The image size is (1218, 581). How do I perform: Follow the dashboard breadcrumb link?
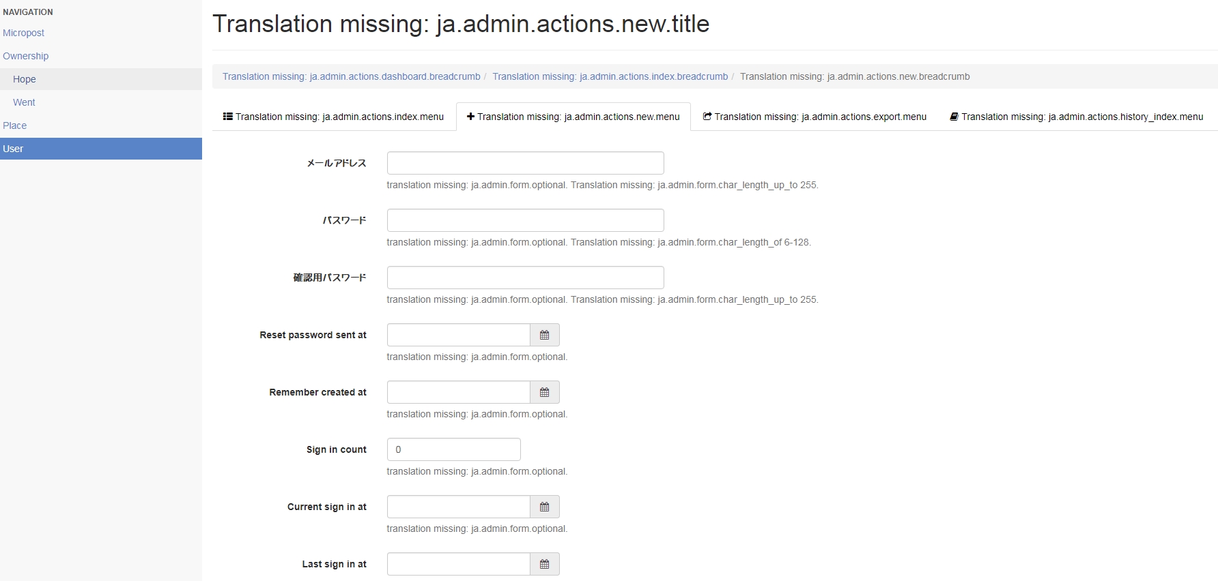coord(351,76)
